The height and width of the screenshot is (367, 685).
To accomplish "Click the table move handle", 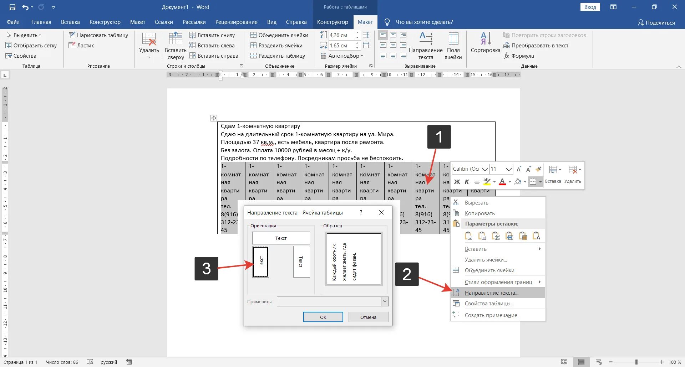I will tap(214, 118).
